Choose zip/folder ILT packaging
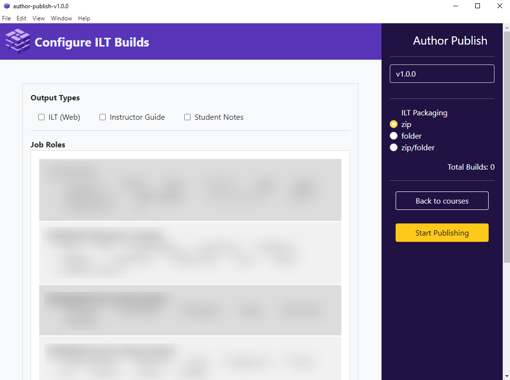The width and height of the screenshot is (510, 380). click(x=394, y=147)
